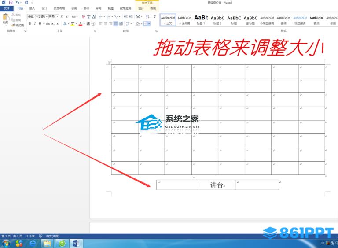
Task: Open the Borders dropdown arrow
Action: [x=149, y=24]
